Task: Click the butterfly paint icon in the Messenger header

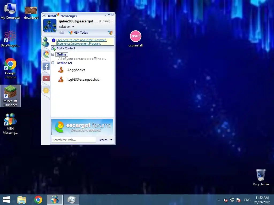Action: 110,33
